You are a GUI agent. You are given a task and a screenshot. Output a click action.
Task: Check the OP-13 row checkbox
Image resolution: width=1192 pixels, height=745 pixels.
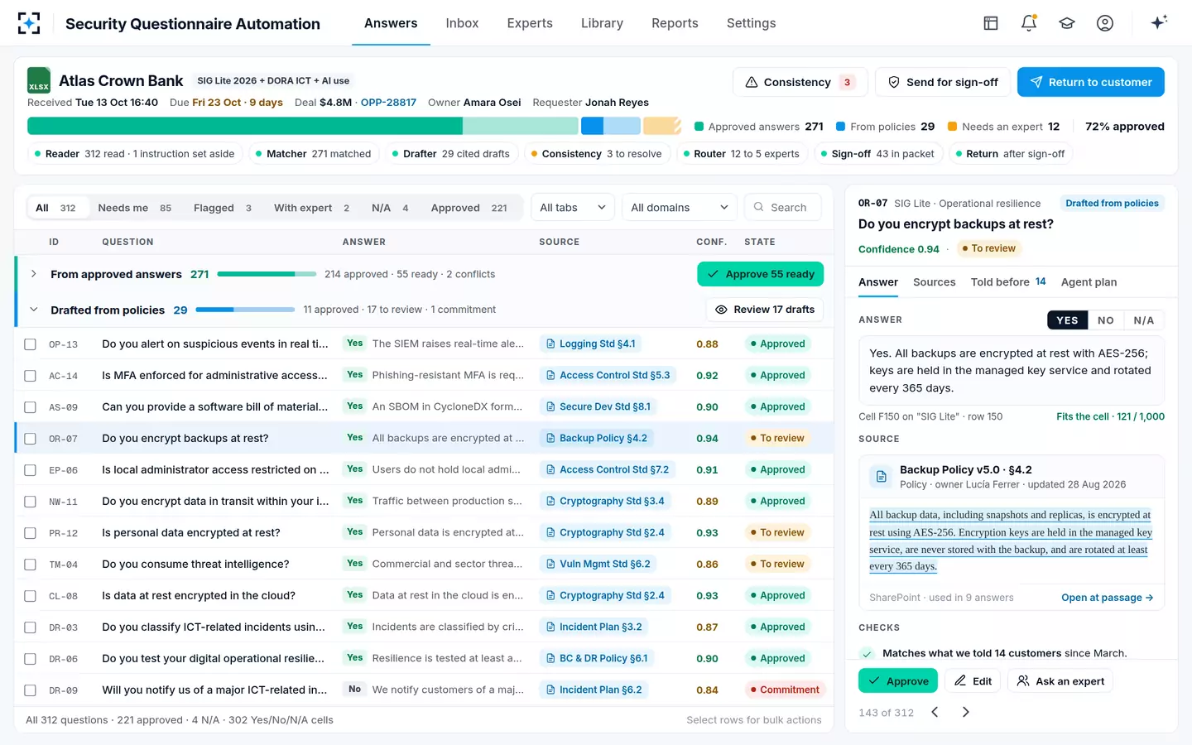(x=31, y=344)
